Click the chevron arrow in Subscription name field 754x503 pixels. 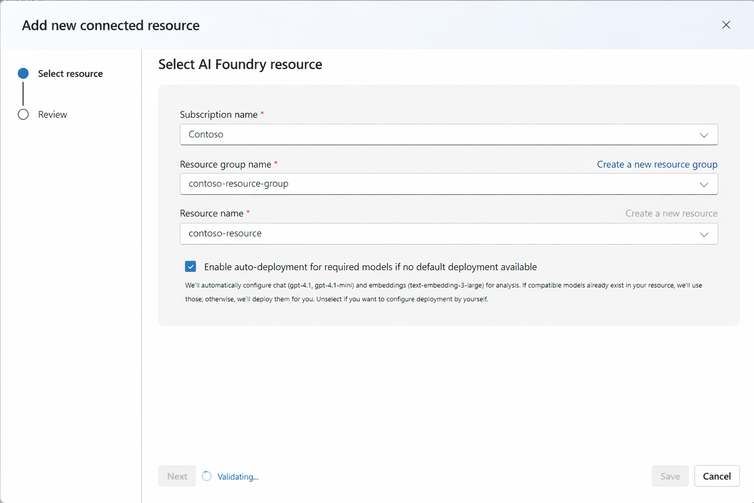click(x=704, y=135)
